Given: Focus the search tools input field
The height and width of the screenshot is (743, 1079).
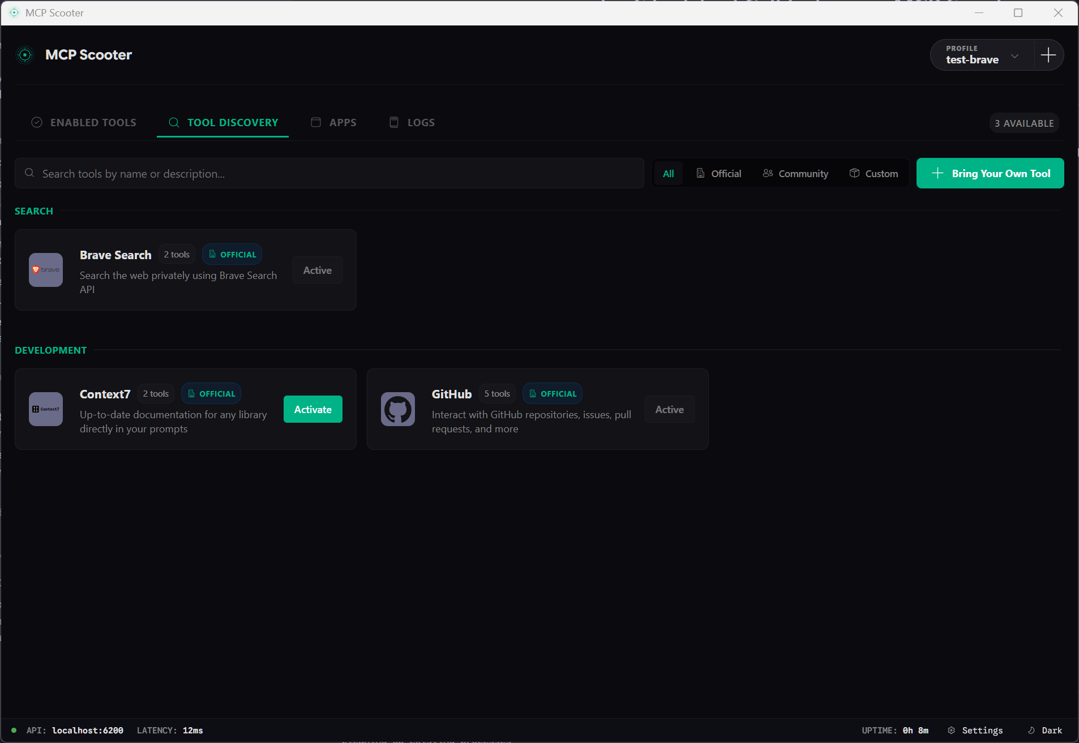Looking at the screenshot, I should (329, 173).
